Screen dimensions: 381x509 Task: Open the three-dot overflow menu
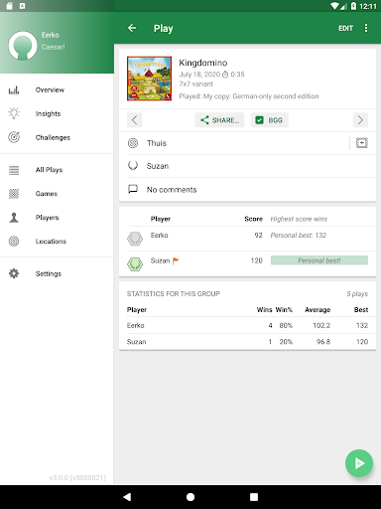[366, 28]
